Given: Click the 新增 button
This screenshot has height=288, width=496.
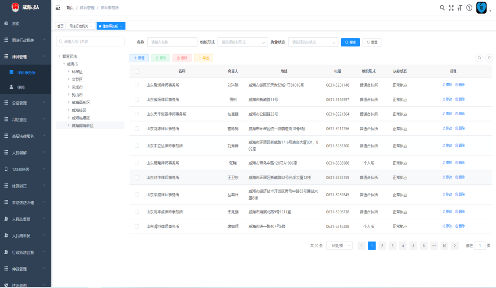Looking at the screenshot, I should pyautogui.click(x=139, y=58).
